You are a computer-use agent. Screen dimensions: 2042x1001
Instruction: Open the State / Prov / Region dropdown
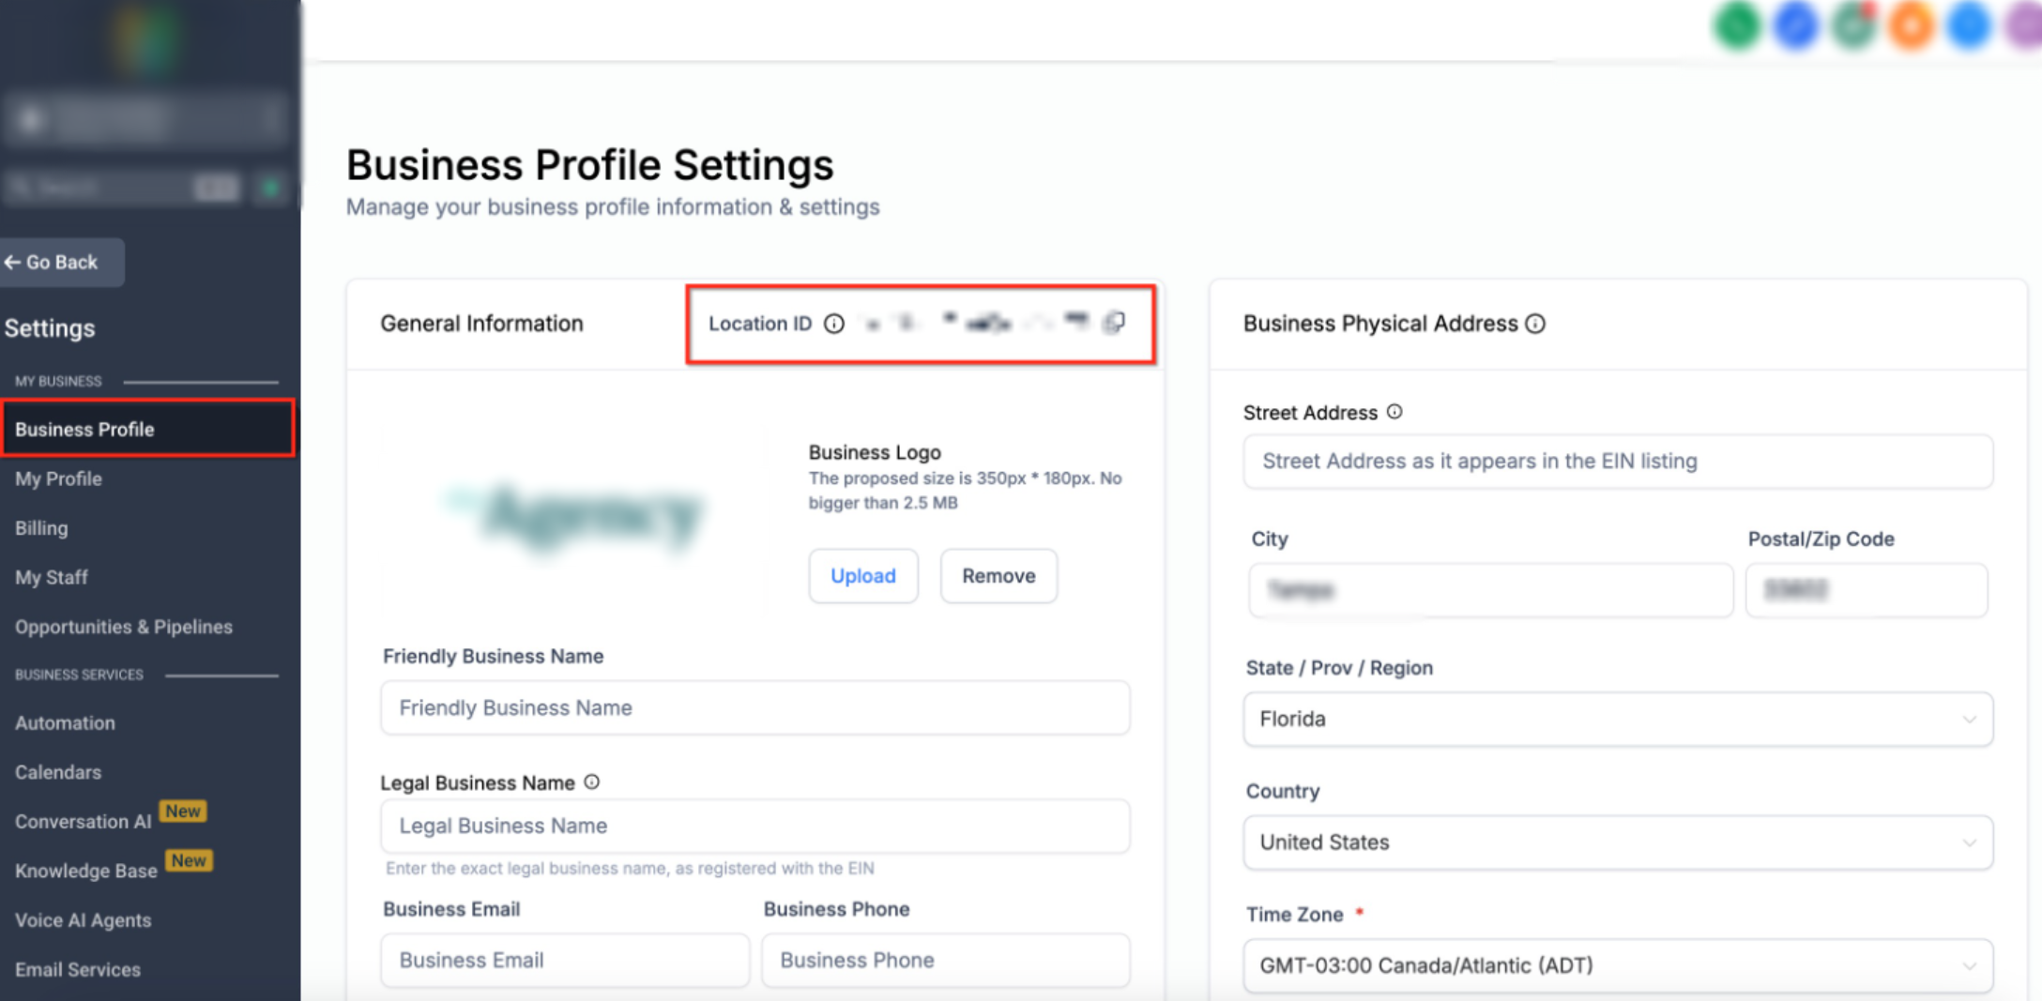[x=1618, y=719]
